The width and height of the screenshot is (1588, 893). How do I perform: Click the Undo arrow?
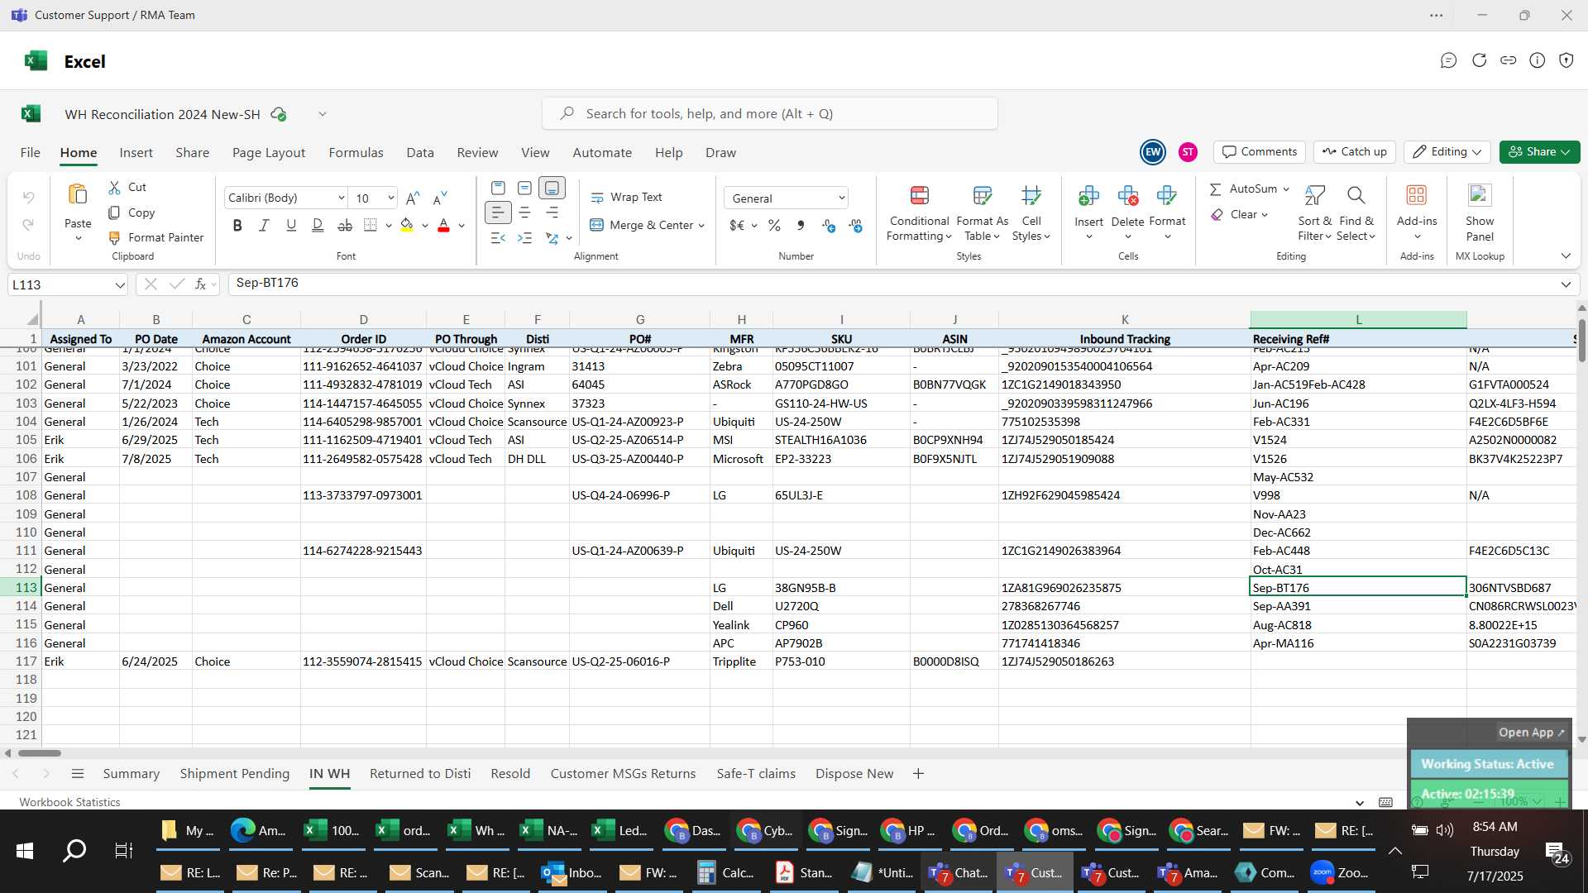pyautogui.click(x=28, y=198)
